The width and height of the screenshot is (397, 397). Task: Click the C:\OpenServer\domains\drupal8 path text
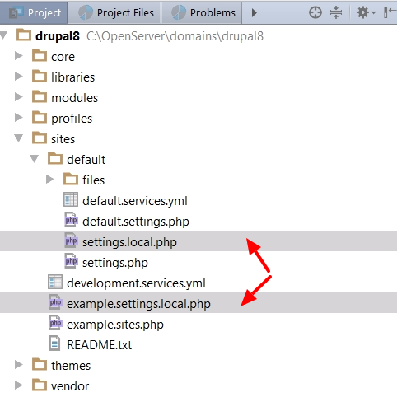tap(175, 36)
